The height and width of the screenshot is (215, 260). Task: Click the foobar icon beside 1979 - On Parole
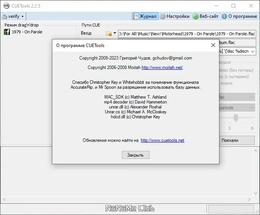(x=7, y=32)
